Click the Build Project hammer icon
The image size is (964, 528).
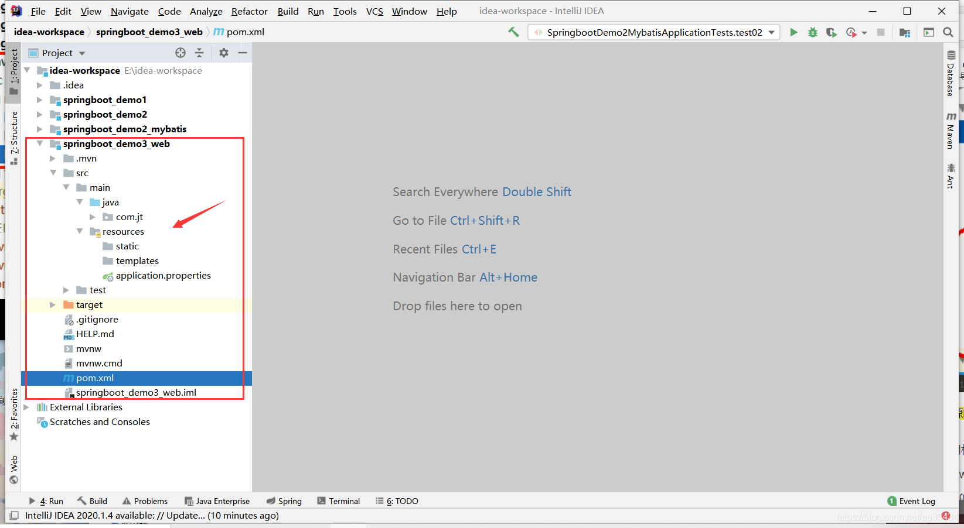click(513, 32)
